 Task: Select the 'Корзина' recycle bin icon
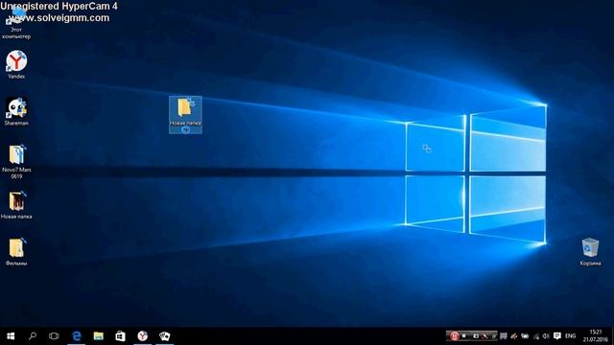pyautogui.click(x=590, y=252)
